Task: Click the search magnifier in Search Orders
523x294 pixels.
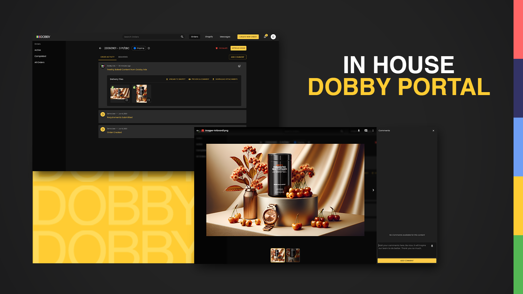Action: point(182,37)
